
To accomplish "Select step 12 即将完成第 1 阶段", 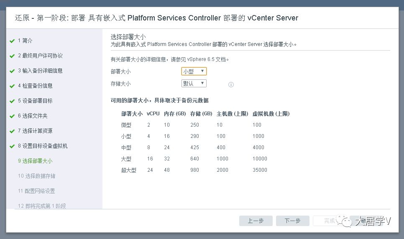I will click(42, 206).
